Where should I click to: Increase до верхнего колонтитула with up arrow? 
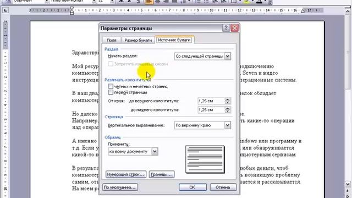click(227, 99)
